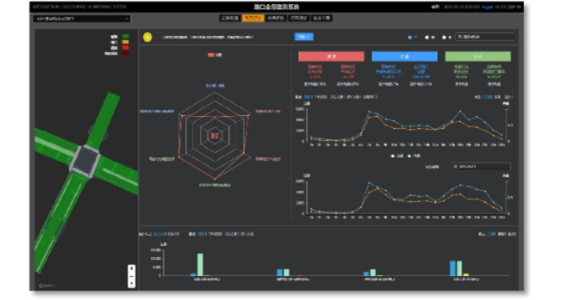The image size is (561, 300).
Task: Open the intersection selector dropdown at top left
Action: tap(82, 18)
